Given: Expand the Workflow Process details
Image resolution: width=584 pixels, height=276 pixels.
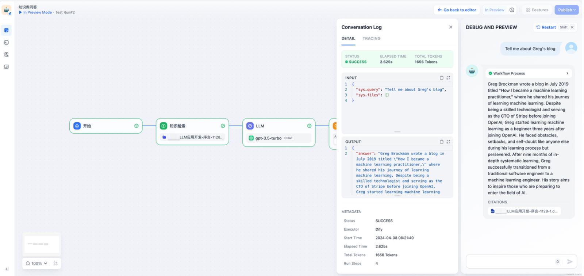Looking at the screenshot, I should (x=567, y=73).
